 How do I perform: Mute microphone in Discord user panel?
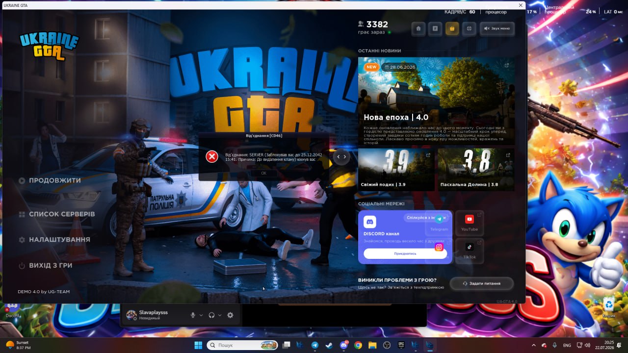pyautogui.click(x=193, y=315)
